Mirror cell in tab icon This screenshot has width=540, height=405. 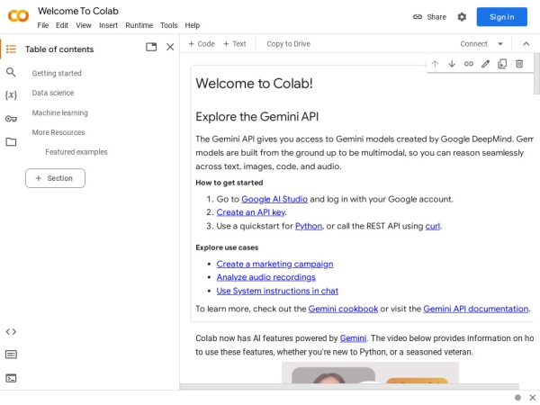[x=502, y=64]
